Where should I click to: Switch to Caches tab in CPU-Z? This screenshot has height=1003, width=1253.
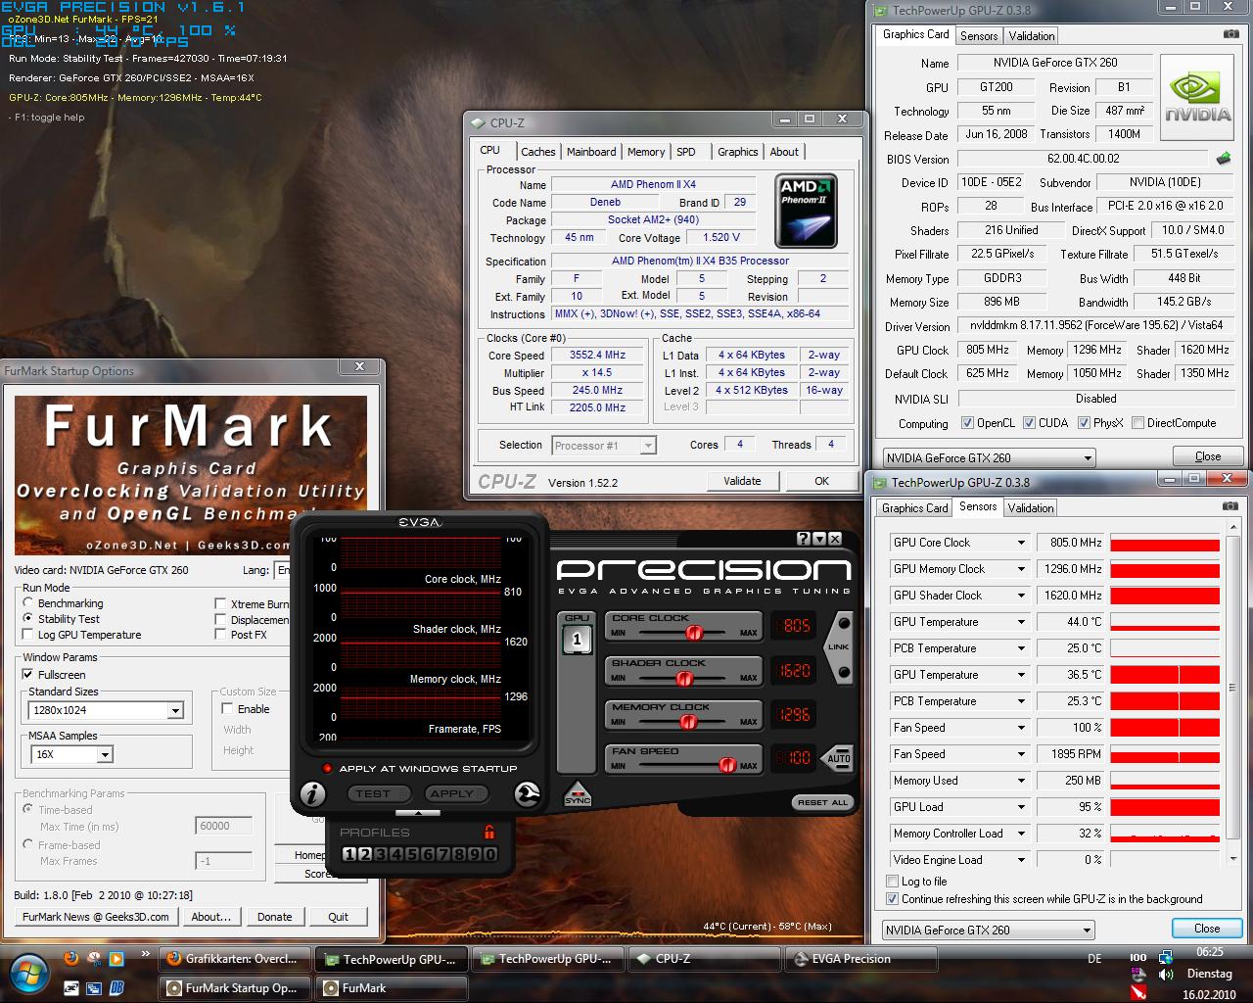tap(537, 152)
